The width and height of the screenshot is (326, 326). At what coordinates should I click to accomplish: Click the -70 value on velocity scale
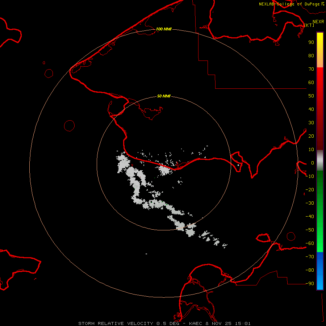tap(310, 257)
